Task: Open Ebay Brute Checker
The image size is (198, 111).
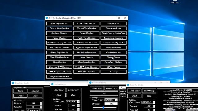Action: [86, 23]
